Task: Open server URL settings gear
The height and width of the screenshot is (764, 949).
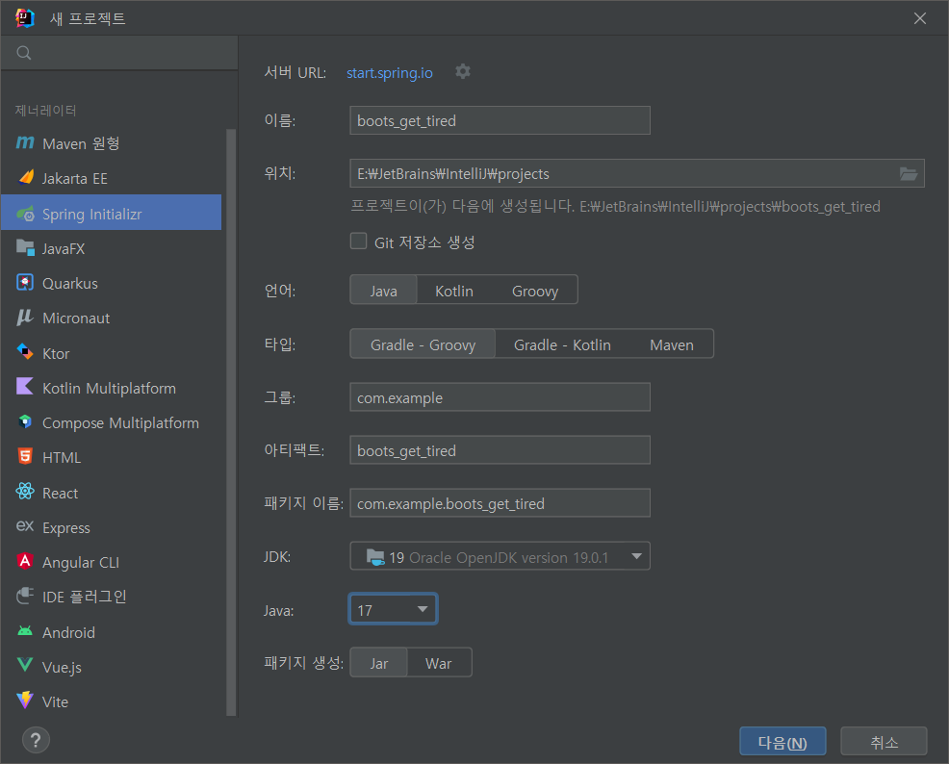Action: (x=463, y=71)
